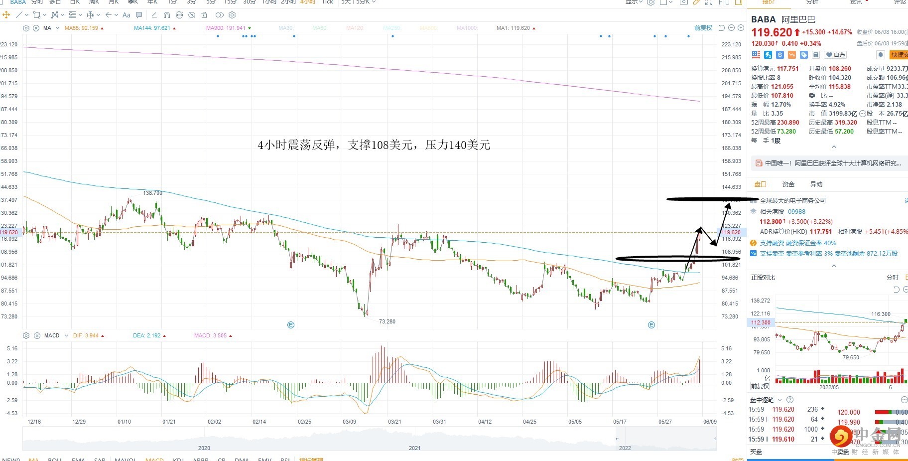Toggle the 前复权 price adjustment option

pyautogui.click(x=703, y=28)
